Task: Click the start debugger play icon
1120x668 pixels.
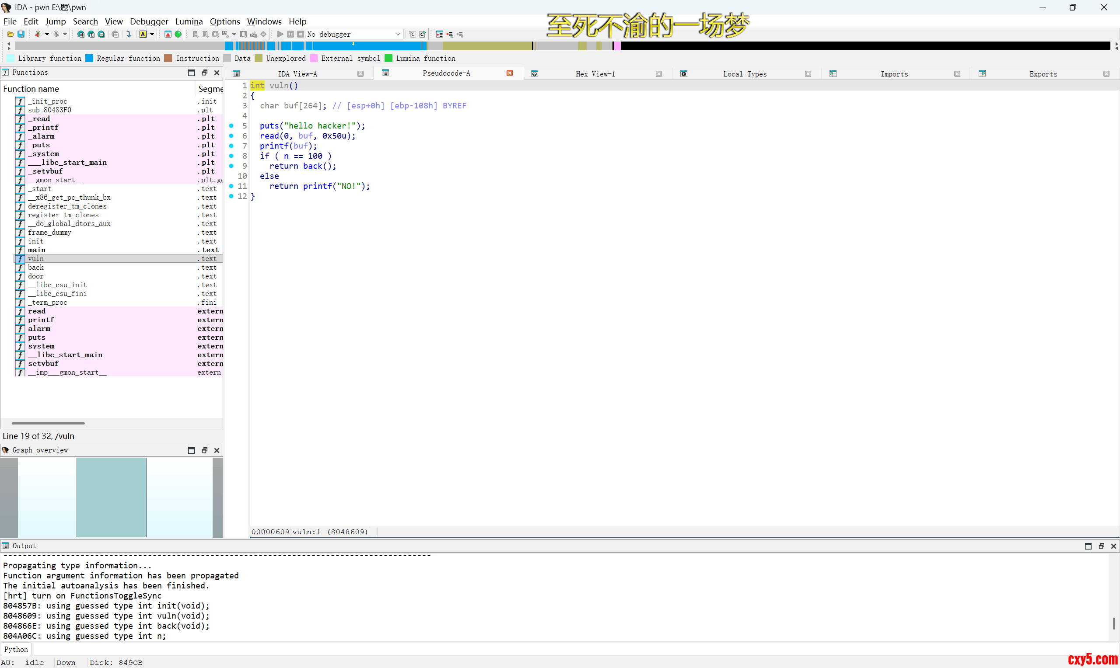Action: click(x=280, y=34)
